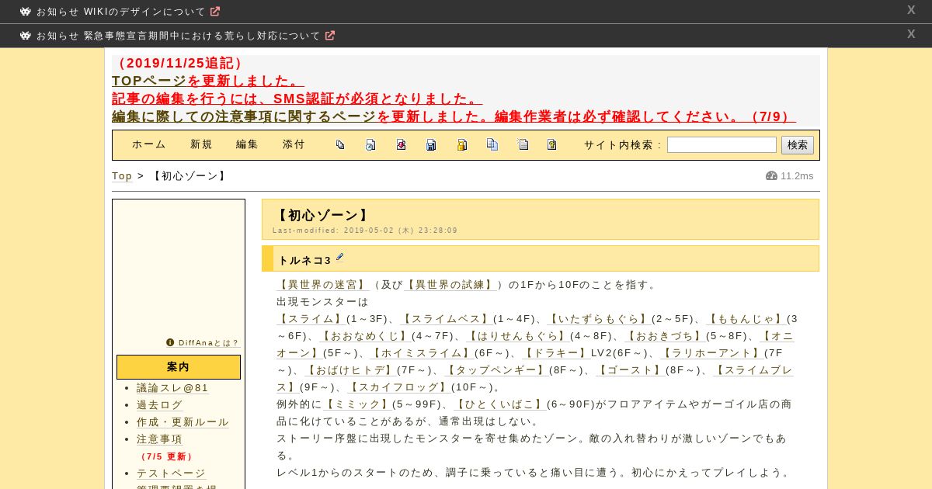932x489 pixels.
Task: Open the 新規 menu item
Action: [x=202, y=144]
